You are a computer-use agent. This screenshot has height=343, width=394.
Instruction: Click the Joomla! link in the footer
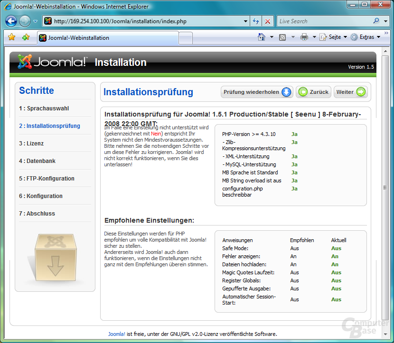[x=116, y=334]
